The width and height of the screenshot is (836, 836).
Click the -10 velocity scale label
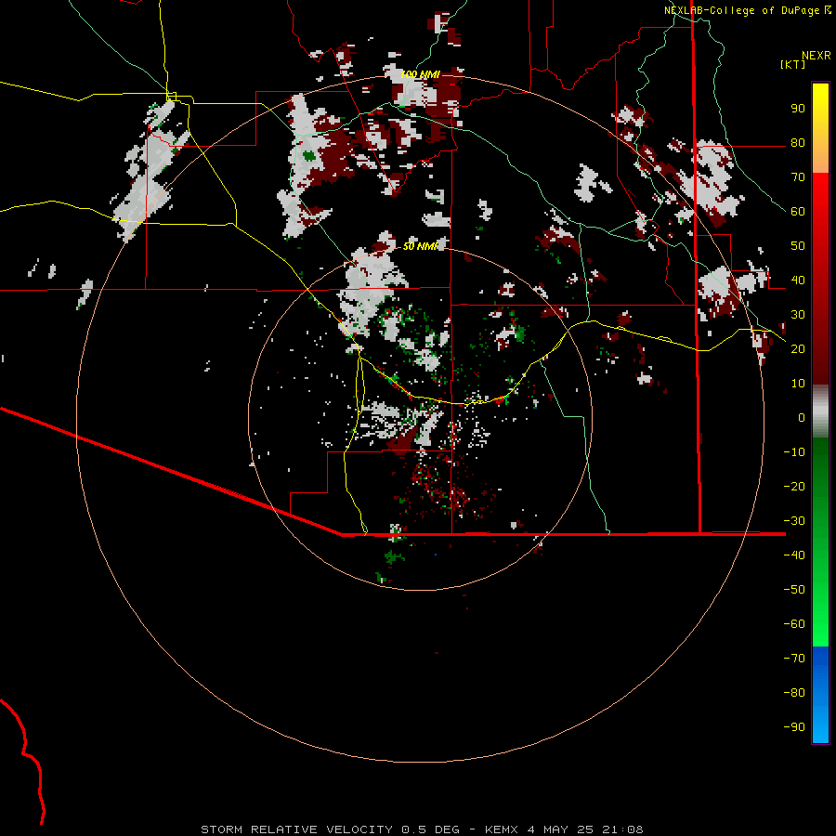[x=794, y=452]
